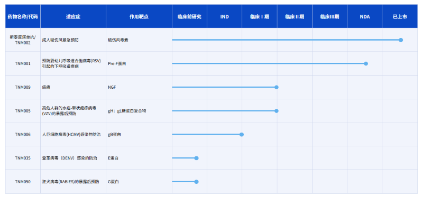Click the 作用靶点 column header
This screenshot has width=423, height=197.
coord(139,16)
